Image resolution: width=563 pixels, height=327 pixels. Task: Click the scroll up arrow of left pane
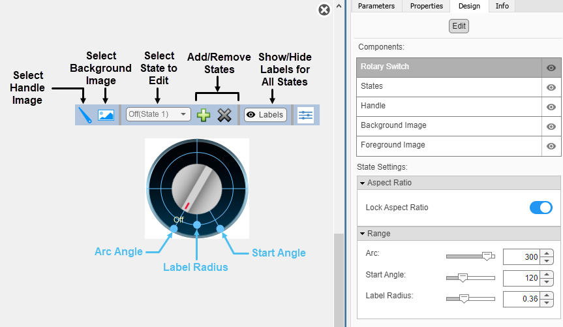point(339,6)
